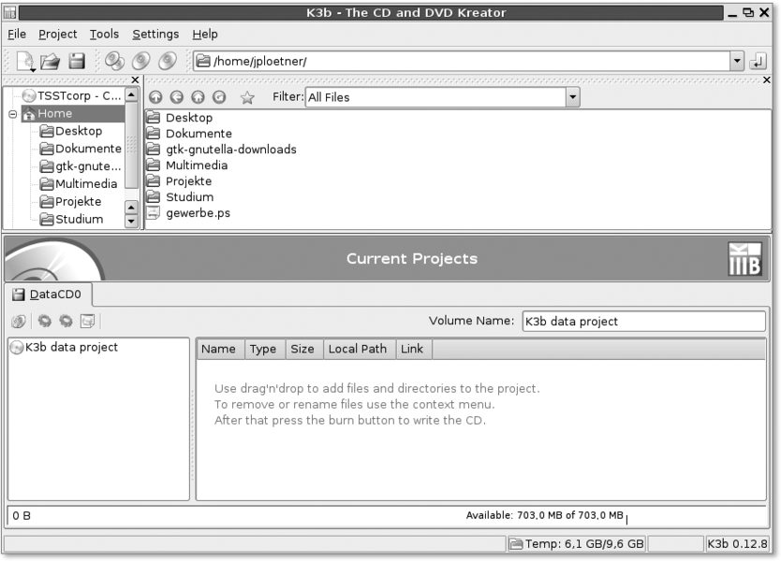Click the Copy CD double-disc icon

tap(114, 62)
